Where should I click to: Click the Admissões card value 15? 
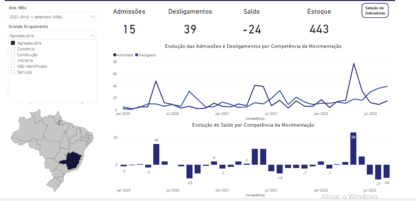click(129, 29)
